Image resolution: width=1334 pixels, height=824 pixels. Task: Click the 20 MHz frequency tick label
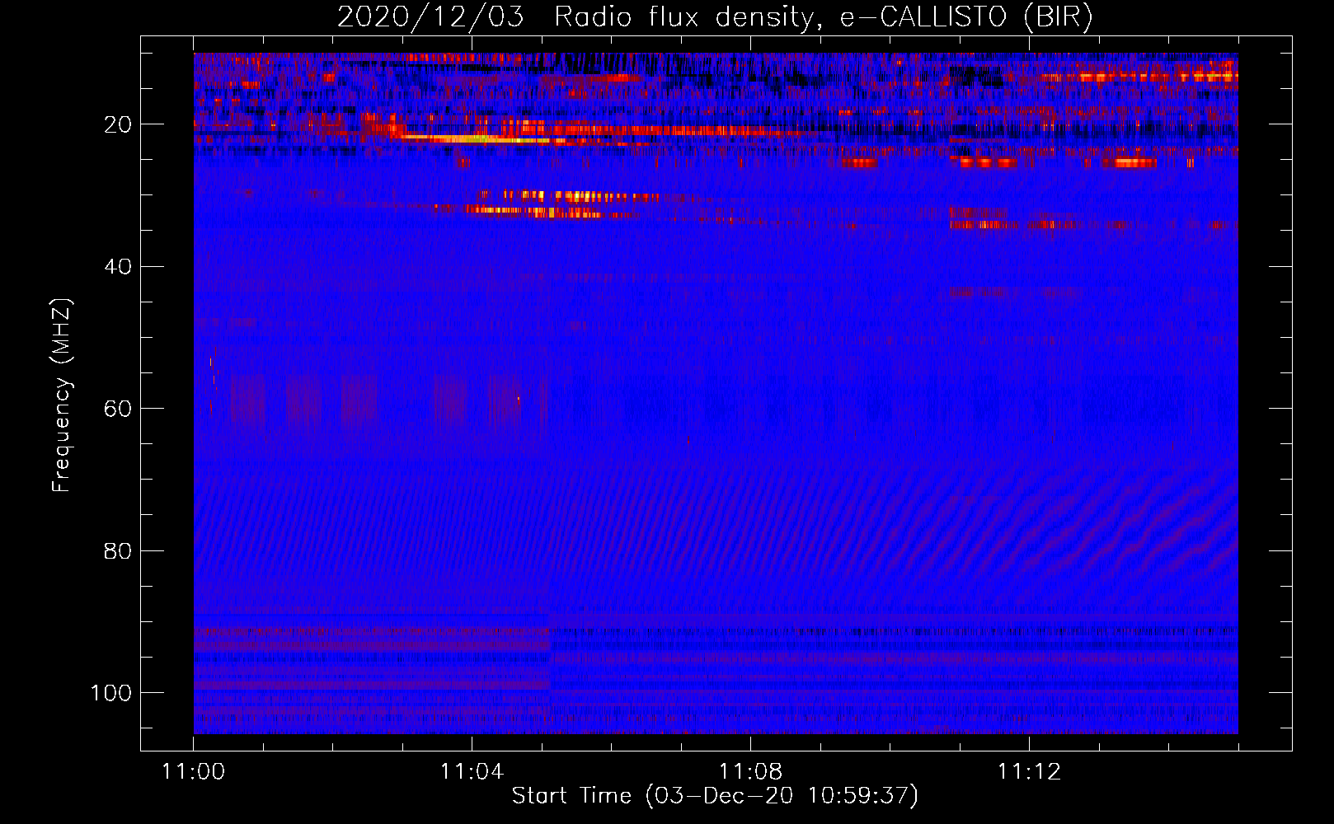coord(118,124)
